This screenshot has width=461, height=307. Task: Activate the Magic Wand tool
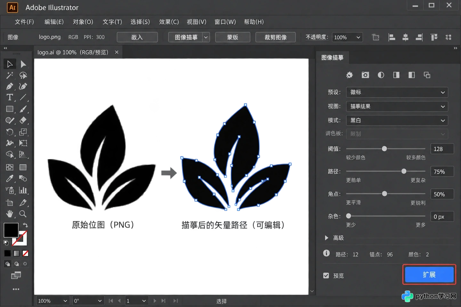tap(10, 75)
